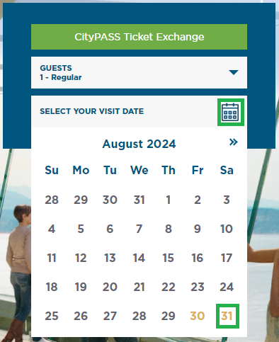
Task: Choose August 25 in last row
Action: (x=52, y=316)
